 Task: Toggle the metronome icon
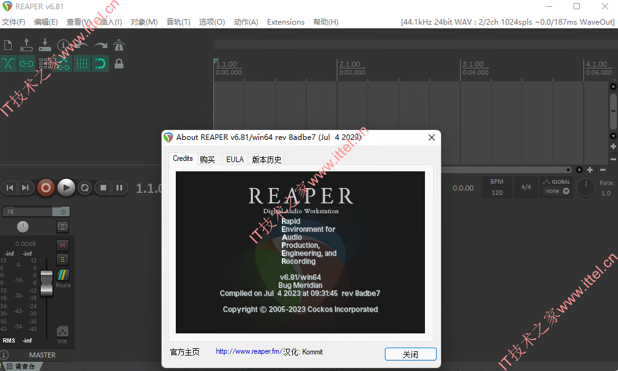(118, 45)
